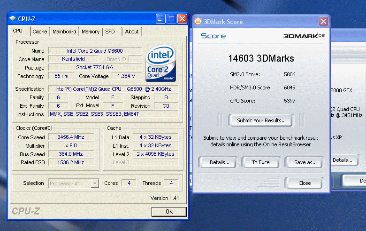Click the Threads count value 4

tap(171, 183)
